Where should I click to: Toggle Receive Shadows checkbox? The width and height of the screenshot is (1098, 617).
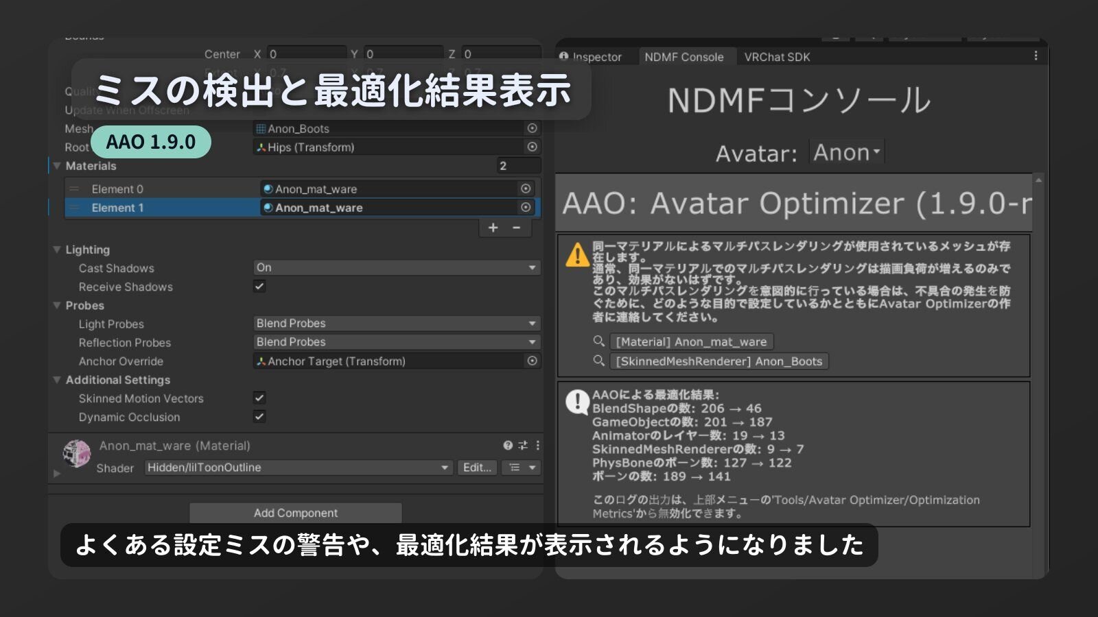coord(259,287)
